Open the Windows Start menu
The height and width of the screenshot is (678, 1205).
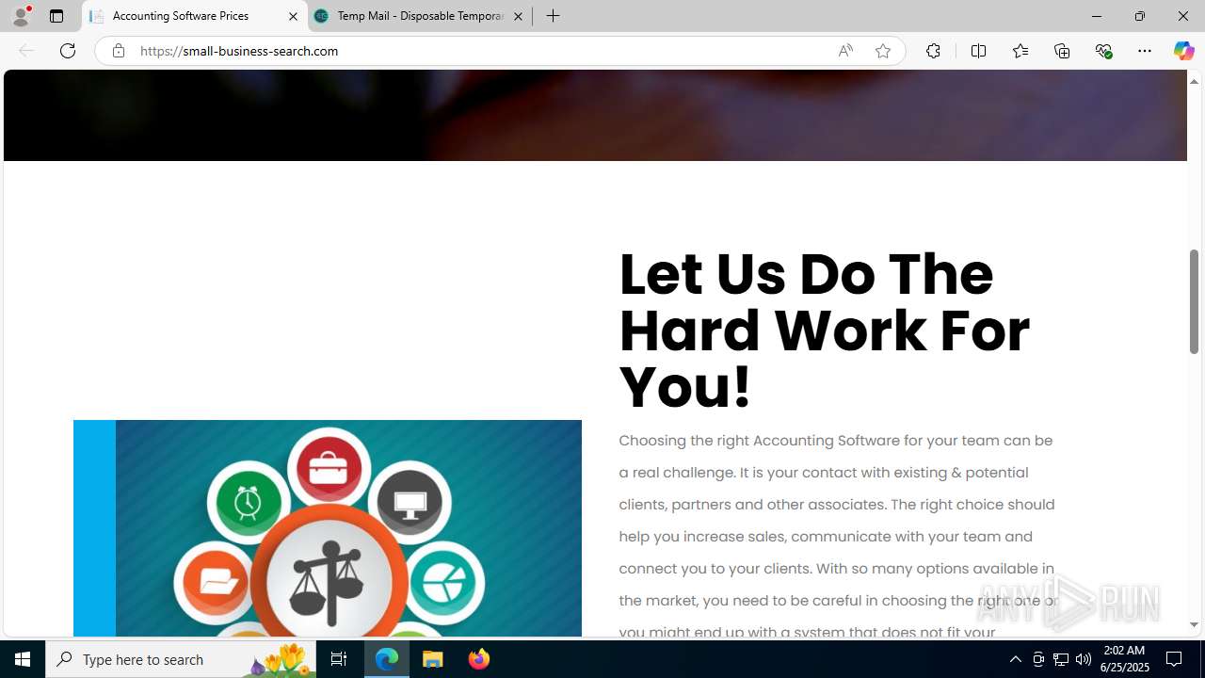coord(23,659)
